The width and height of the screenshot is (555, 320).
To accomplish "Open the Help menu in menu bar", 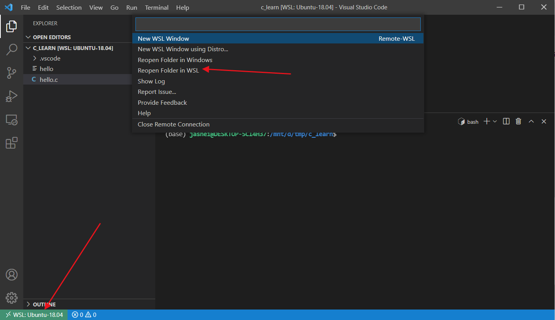I will tap(182, 7).
